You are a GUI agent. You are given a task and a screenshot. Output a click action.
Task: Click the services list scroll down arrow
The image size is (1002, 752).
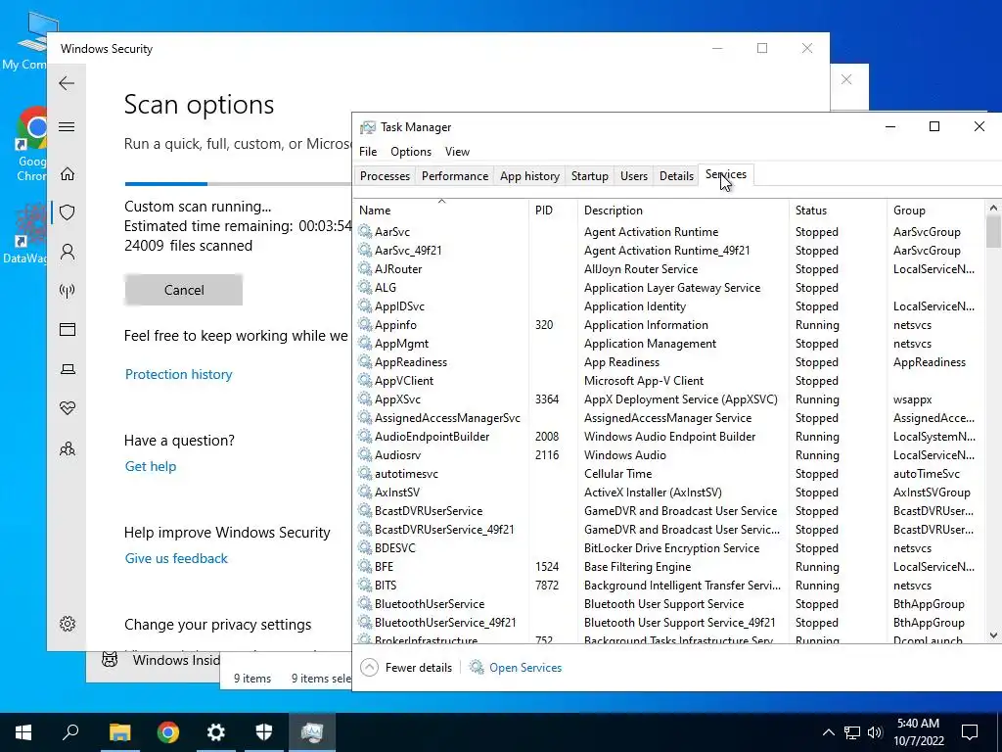tap(993, 634)
